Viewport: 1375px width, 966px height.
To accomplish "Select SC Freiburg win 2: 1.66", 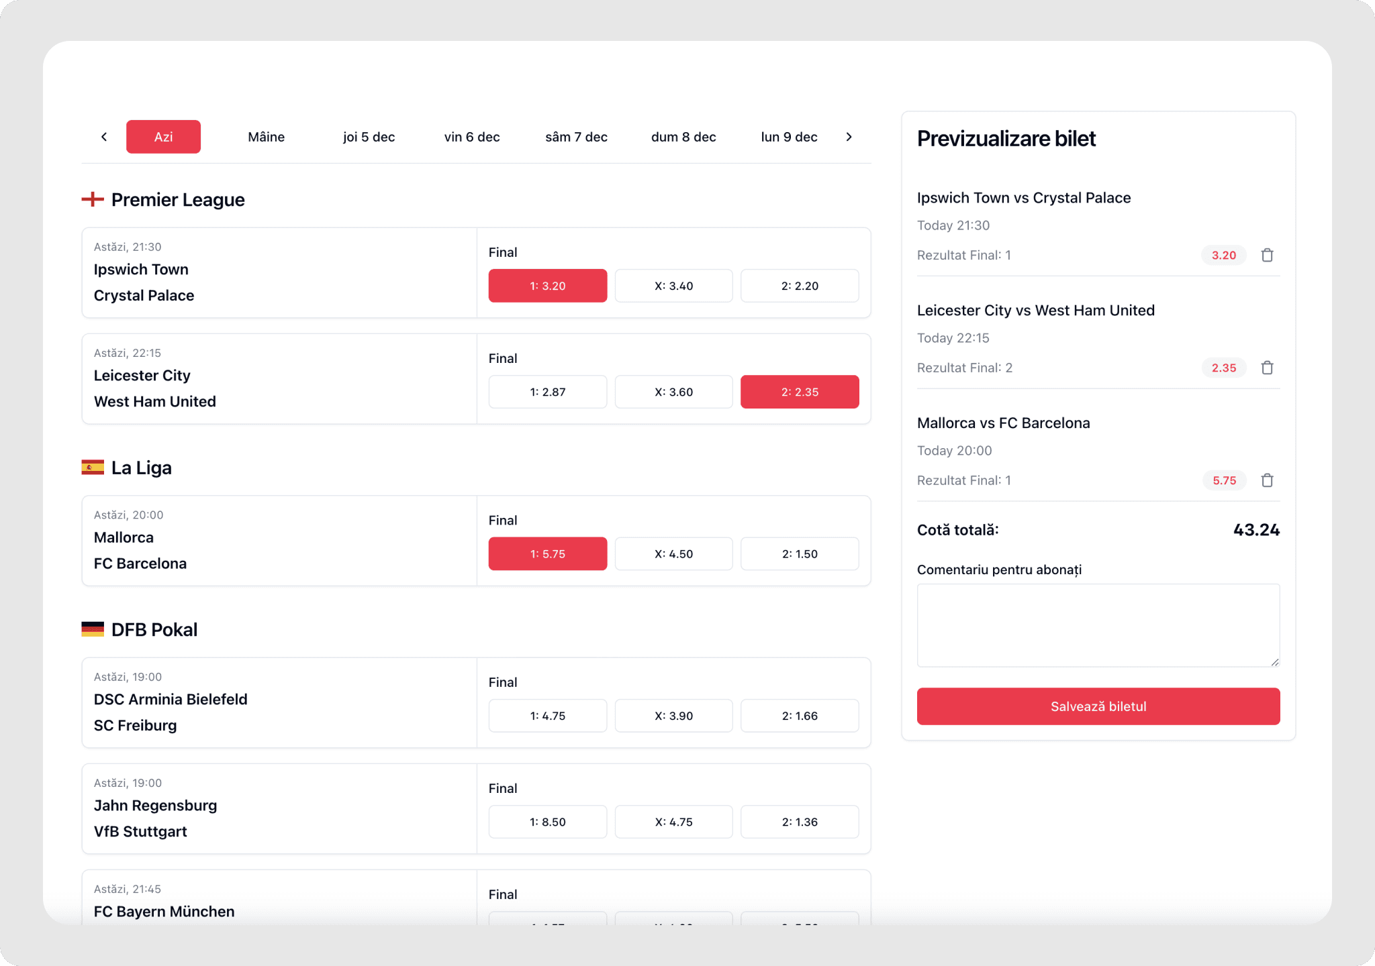I will pos(800,716).
